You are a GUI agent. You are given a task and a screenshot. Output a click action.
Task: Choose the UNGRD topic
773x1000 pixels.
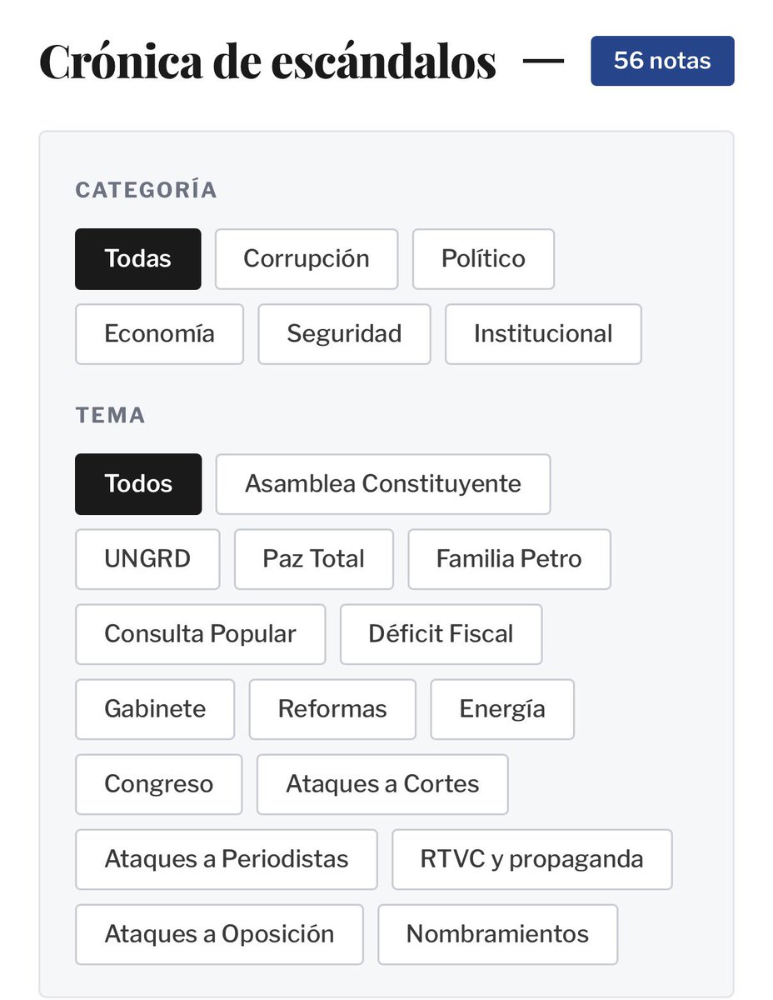147,559
